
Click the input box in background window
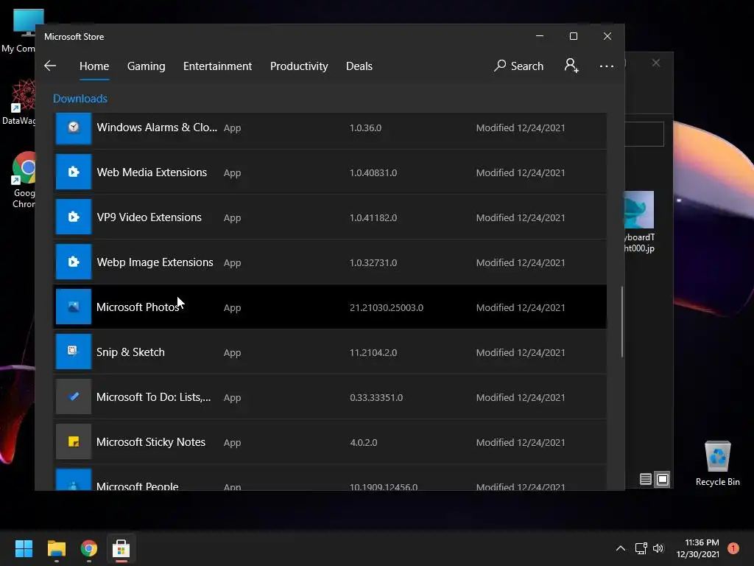point(644,134)
